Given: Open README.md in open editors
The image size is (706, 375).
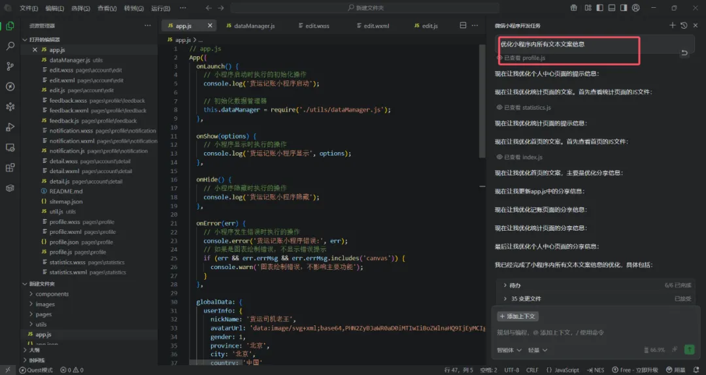Looking at the screenshot, I should [66, 191].
